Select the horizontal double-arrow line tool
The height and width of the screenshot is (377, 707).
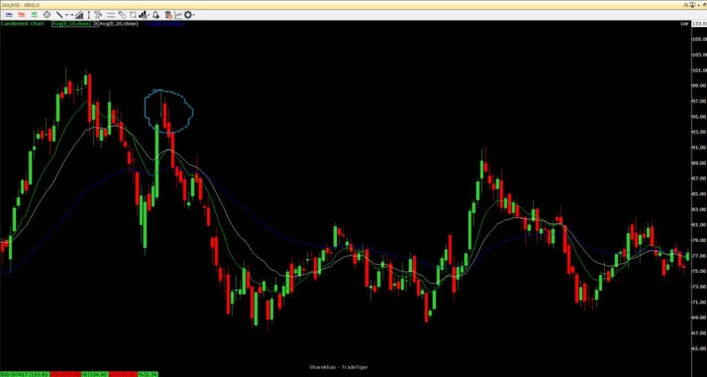pyautogui.click(x=69, y=14)
